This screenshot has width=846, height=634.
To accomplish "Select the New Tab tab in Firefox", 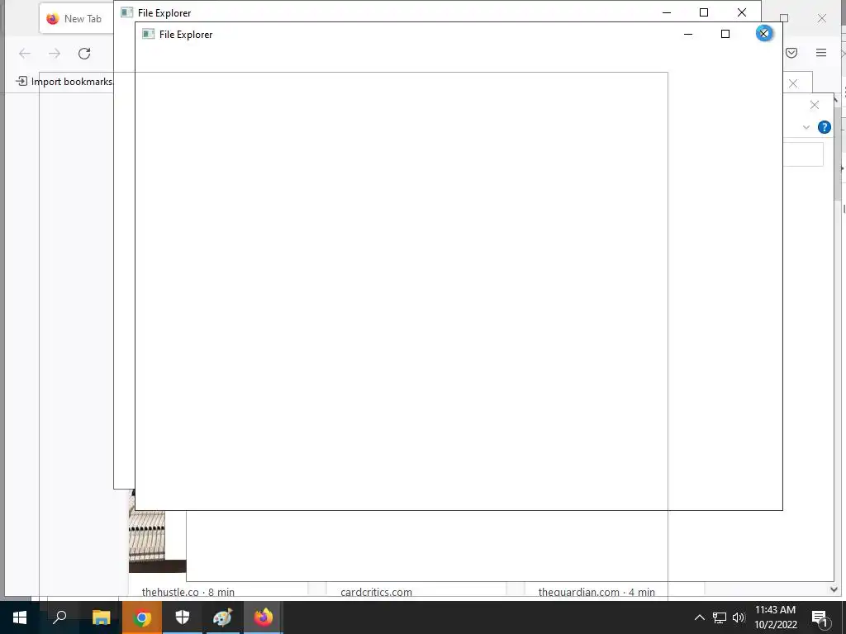I will tap(77, 19).
